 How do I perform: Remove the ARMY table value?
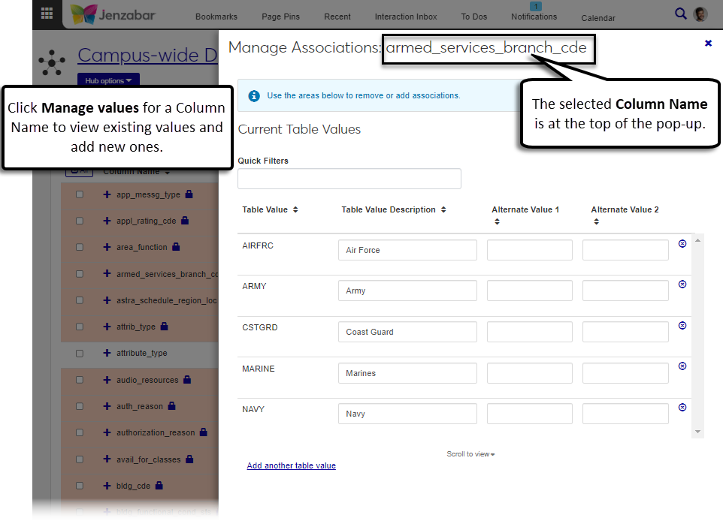(682, 285)
